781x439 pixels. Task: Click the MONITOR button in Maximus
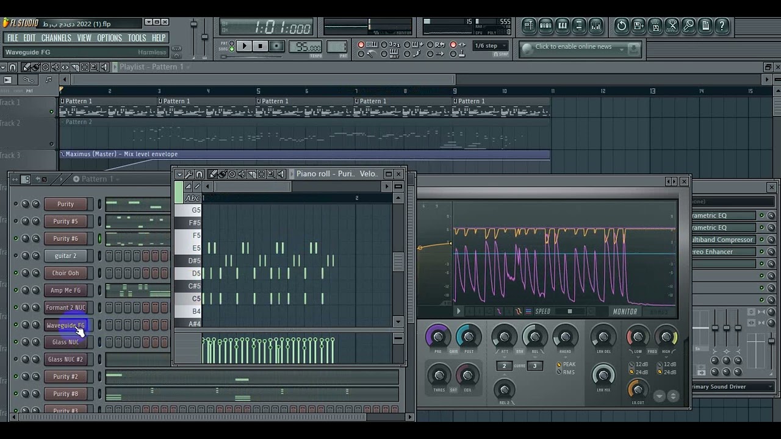pyautogui.click(x=625, y=312)
